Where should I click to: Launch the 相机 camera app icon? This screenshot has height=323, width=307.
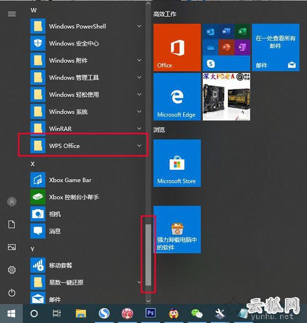[38, 214]
